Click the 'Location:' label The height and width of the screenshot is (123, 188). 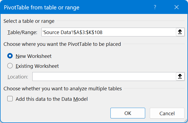point(18,77)
